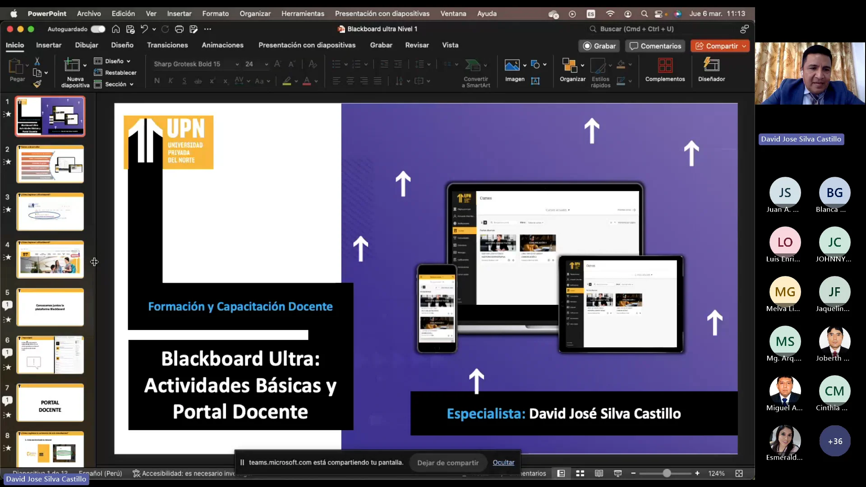Click Dejar de compartir button
866x487 pixels.
click(x=447, y=463)
